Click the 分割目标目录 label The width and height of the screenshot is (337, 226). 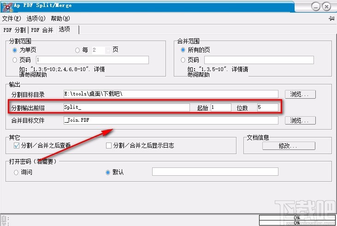(28, 95)
